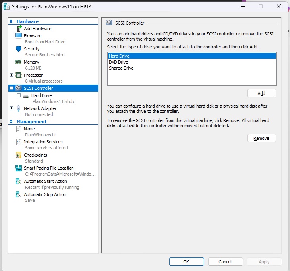Click the '8 Virtual processors' text
Screen dimensions: 290x271
pyautogui.click(x=44, y=81)
